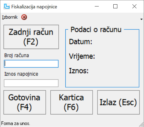The height and width of the screenshot is (127, 144).
Task: Close the window with the X button
Action: 134,6
